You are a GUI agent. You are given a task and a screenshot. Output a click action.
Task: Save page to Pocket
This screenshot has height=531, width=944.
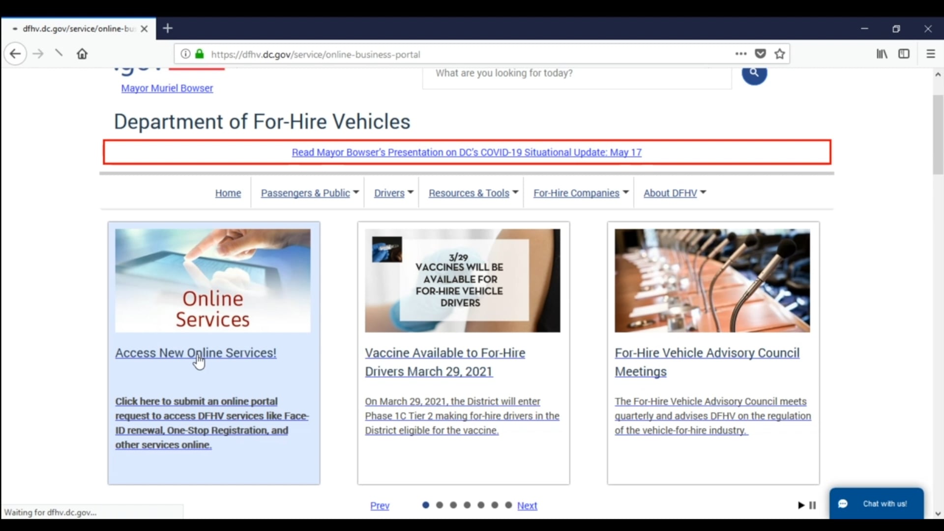click(x=760, y=54)
